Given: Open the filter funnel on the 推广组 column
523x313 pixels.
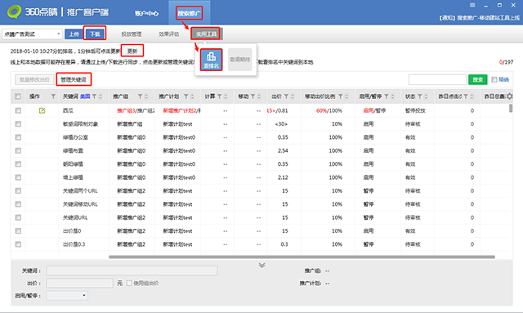Looking at the screenshot, I should [x=141, y=96].
